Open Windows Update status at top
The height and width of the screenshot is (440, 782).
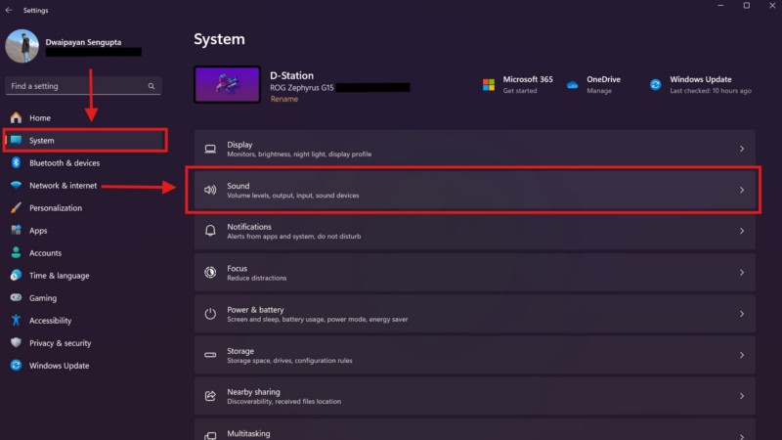pos(701,85)
